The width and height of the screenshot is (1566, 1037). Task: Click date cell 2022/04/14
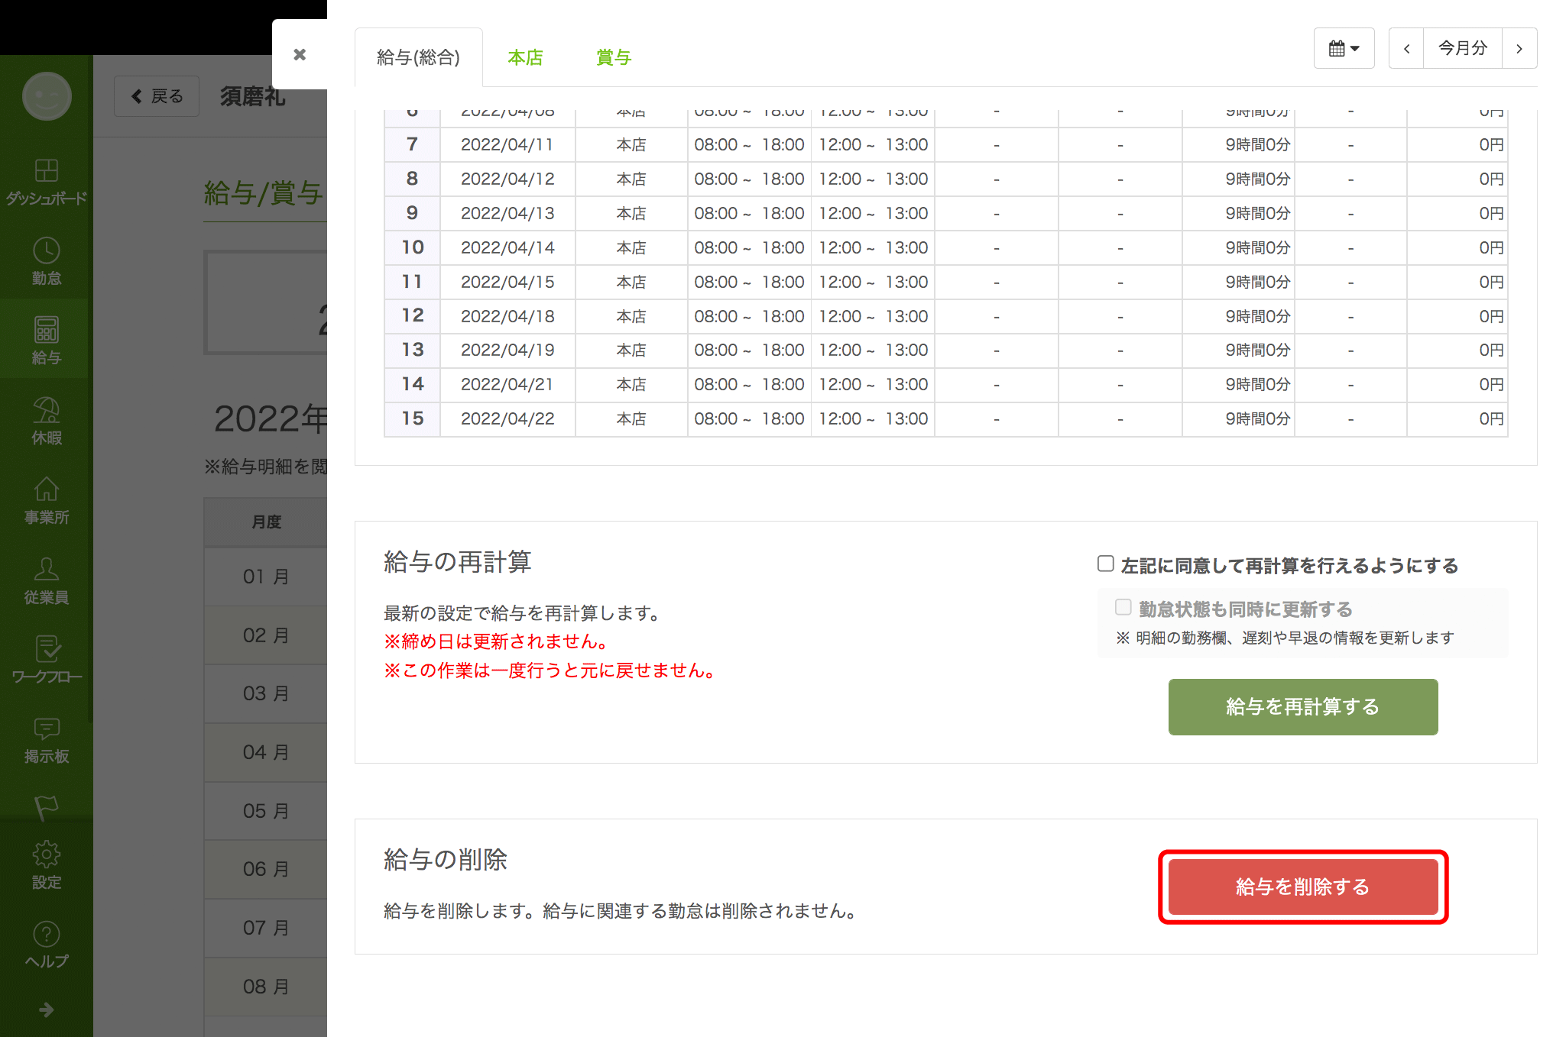(507, 247)
